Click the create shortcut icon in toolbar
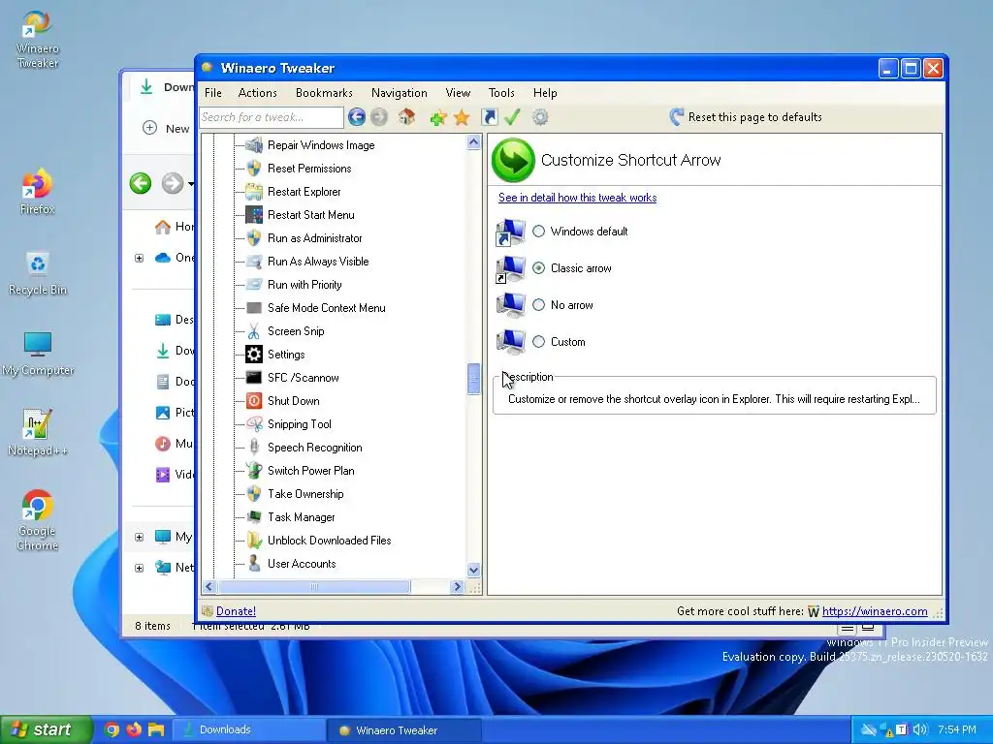Viewport: 993px width, 744px height. coord(490,117)
